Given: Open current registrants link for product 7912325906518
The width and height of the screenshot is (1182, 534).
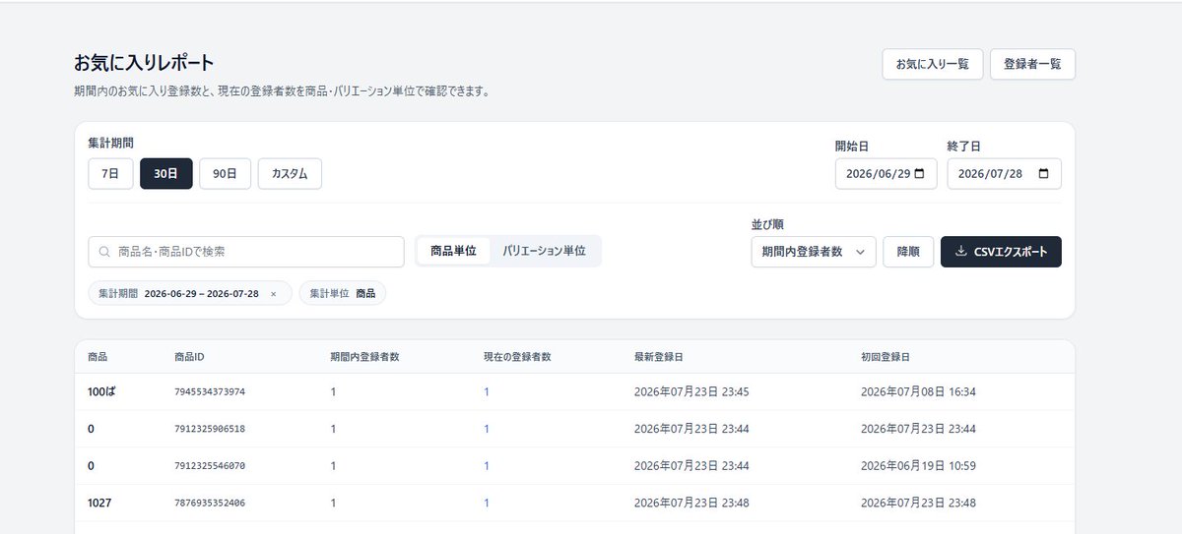Looking at the screenshot, I should [487, 429].
